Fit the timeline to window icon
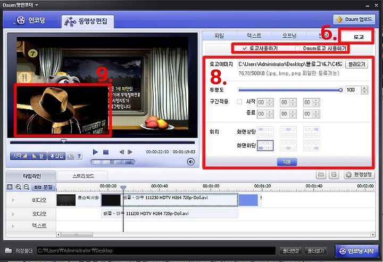 click(x=10, y=187)
